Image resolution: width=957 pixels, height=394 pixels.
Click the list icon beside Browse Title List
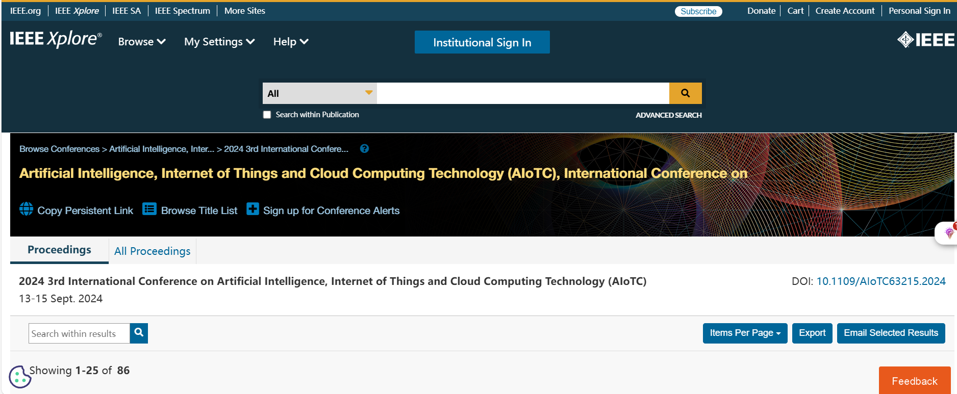[149, 209]
